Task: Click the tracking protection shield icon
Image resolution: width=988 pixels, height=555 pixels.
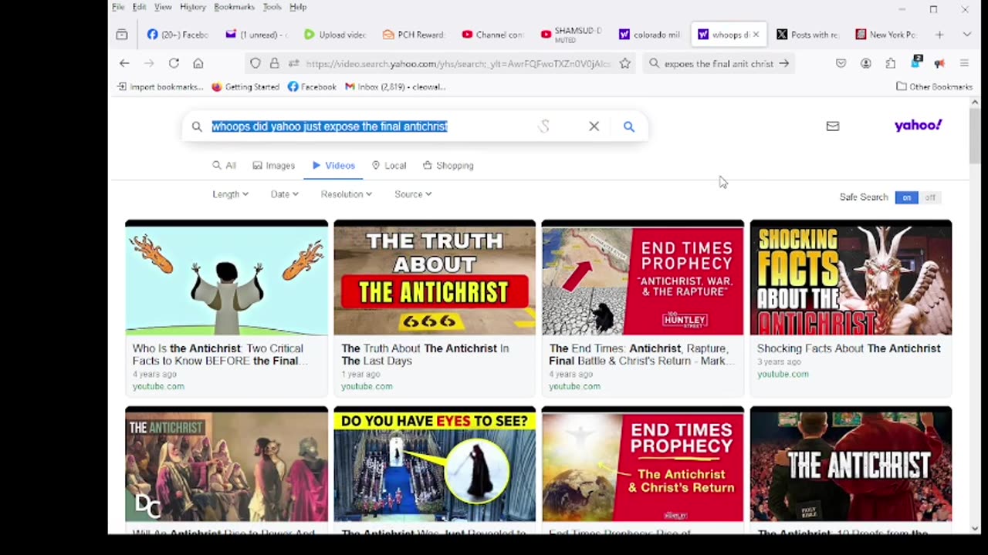Action: (255, 63)
